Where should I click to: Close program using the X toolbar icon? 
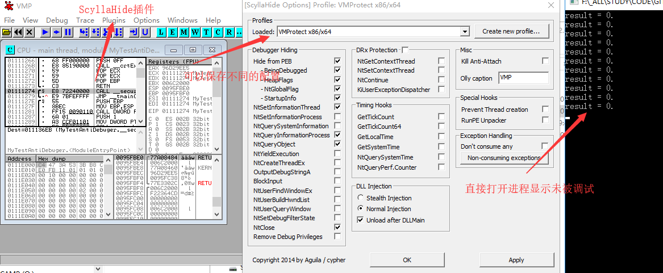(x=30, y=32)
